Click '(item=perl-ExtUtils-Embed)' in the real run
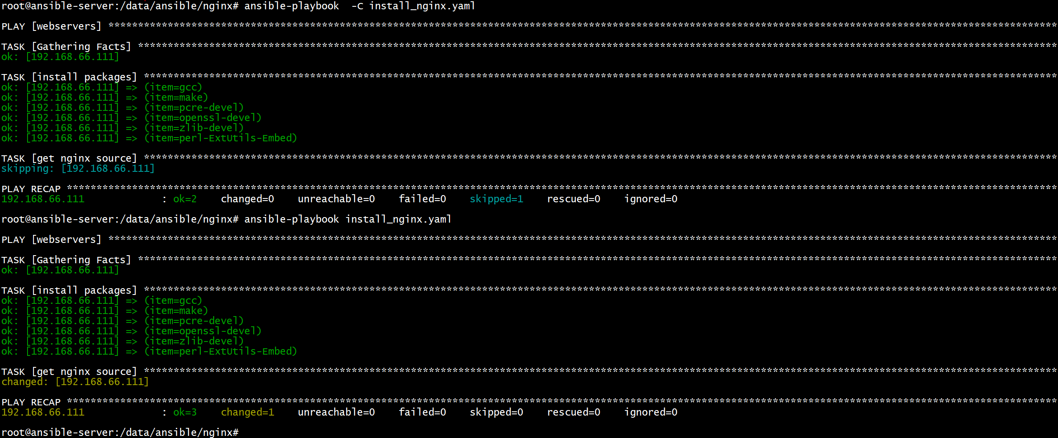Viewport: 1058px width, 438px height. click(221, 351)
